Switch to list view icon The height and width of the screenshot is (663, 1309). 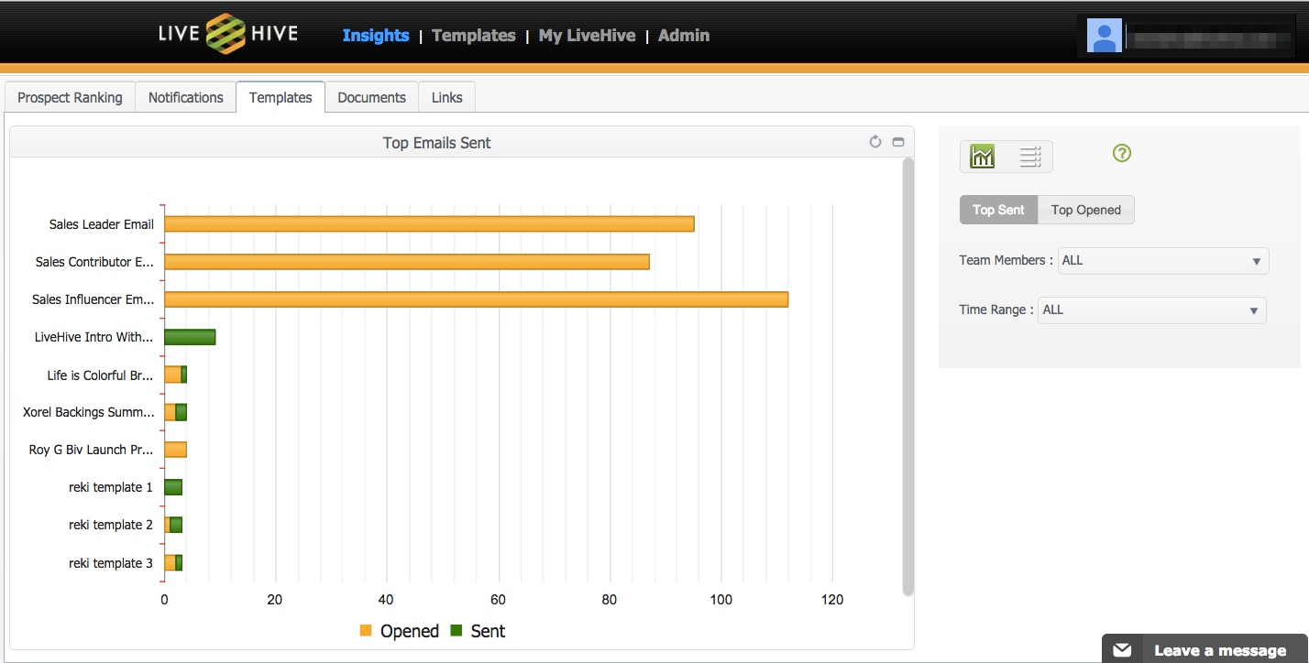click(x=1030, y=157)
